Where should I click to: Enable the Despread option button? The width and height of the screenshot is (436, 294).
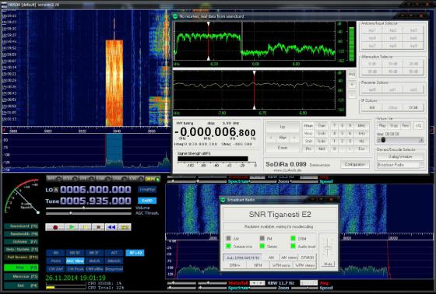[114, 269]
